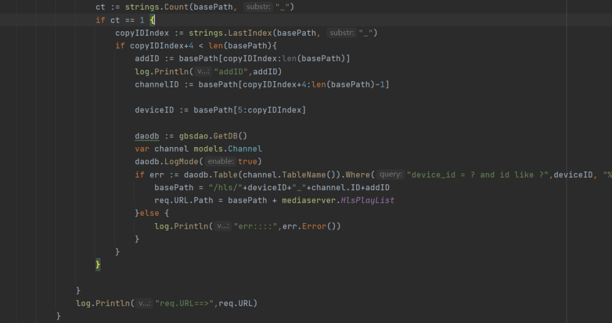Screen dimensions: 612x323
Task: Click "Println" on the req.URL log line
Action: point(113,303)
